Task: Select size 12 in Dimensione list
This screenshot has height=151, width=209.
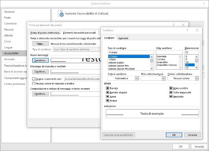Action: [190, 68]
